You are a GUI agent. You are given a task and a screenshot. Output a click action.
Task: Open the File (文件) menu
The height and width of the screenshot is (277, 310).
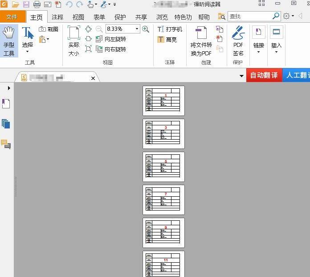click(12, 17)
